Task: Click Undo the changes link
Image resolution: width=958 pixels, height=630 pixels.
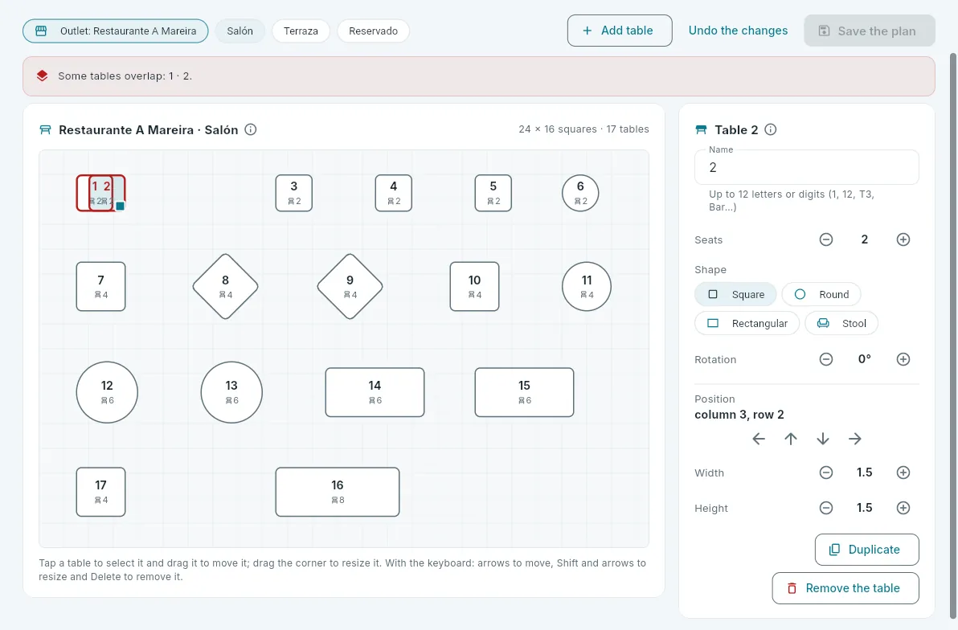Action: 738,31
